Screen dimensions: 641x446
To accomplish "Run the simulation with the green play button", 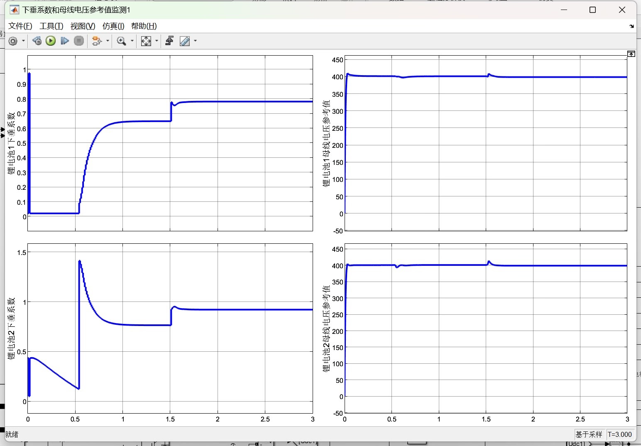I will pos(51,41).
